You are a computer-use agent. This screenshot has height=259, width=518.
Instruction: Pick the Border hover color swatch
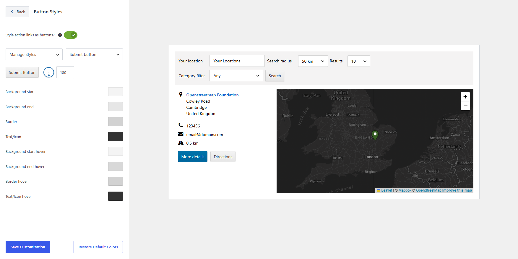116,181
